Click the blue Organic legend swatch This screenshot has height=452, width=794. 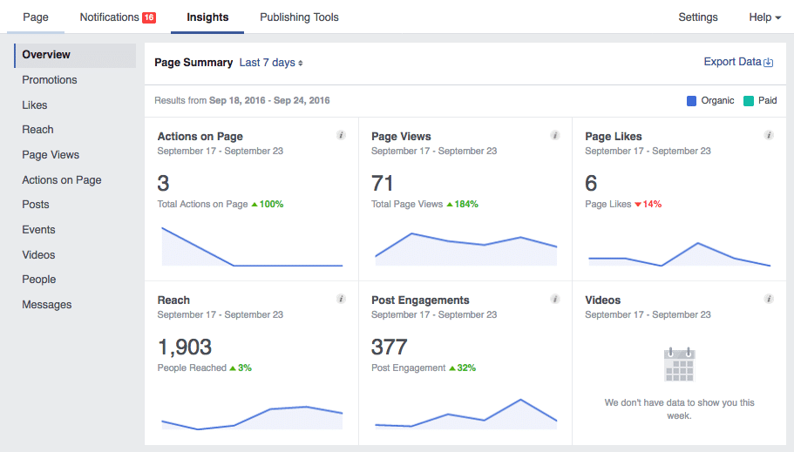(x=691, y=101)
